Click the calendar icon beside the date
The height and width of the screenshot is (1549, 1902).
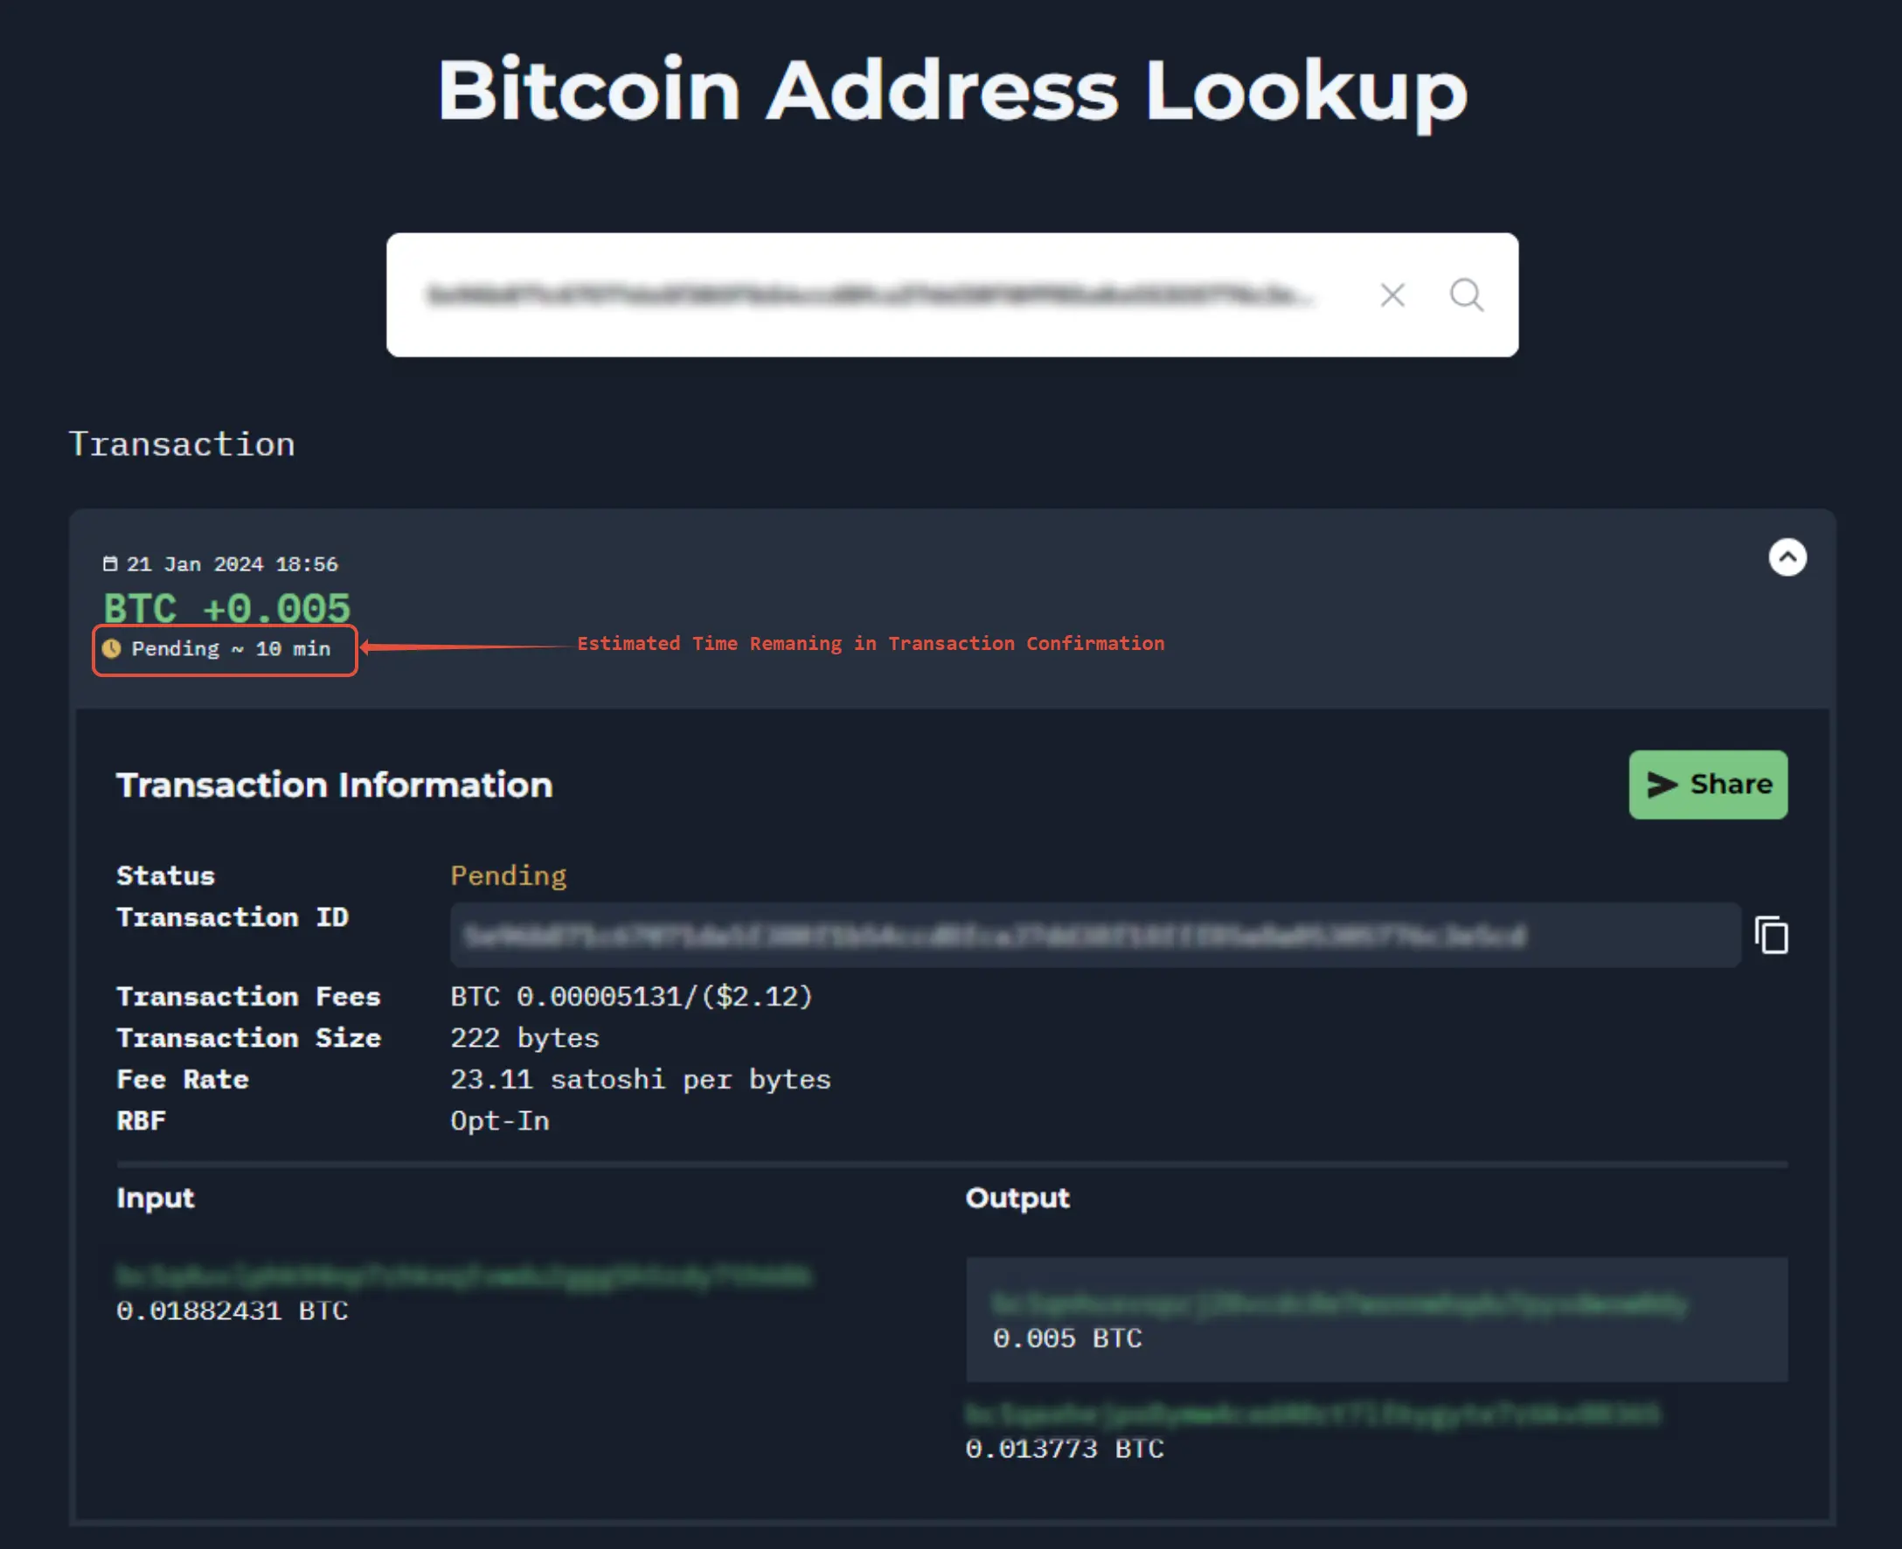coord(110,564)
